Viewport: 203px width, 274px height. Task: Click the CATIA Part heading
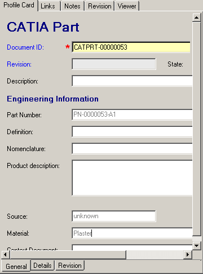[x=43, y=27]
